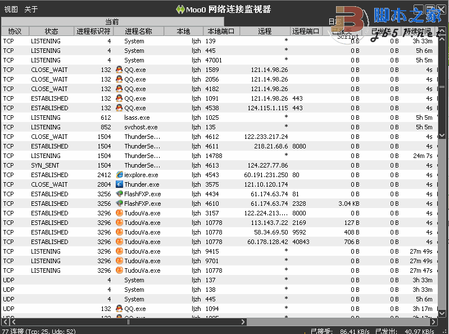Click the left panel scroll-right arrow
This screenshot has width=449, height=334.
[243, 322]
